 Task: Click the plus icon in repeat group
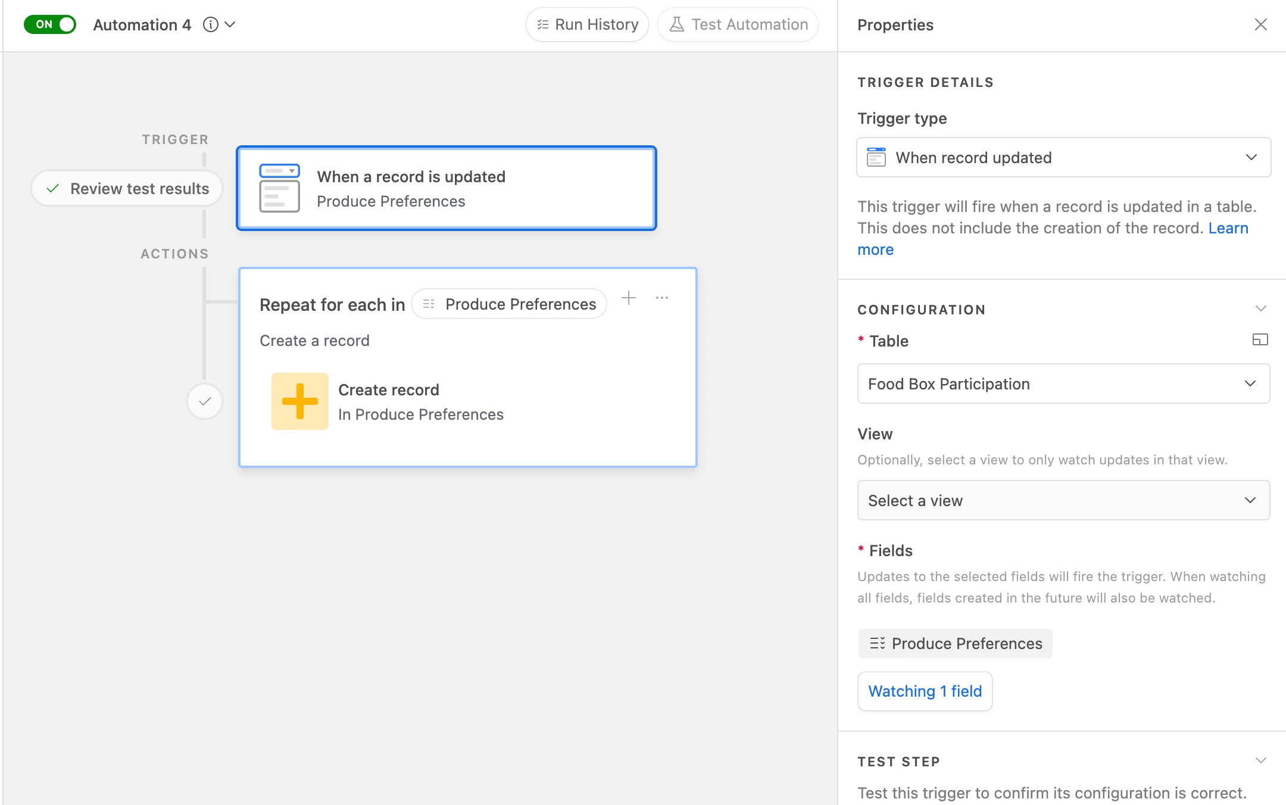tap(629, 298)
